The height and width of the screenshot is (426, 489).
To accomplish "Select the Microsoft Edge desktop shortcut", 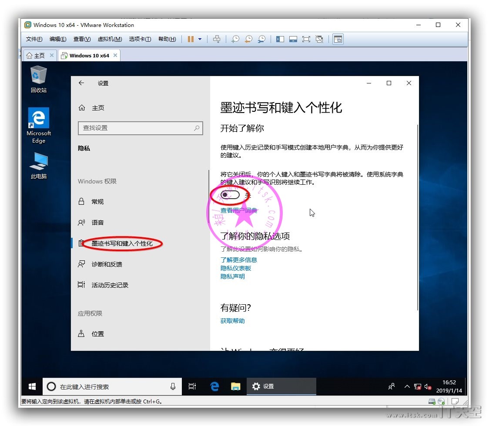I will (39, 125).
